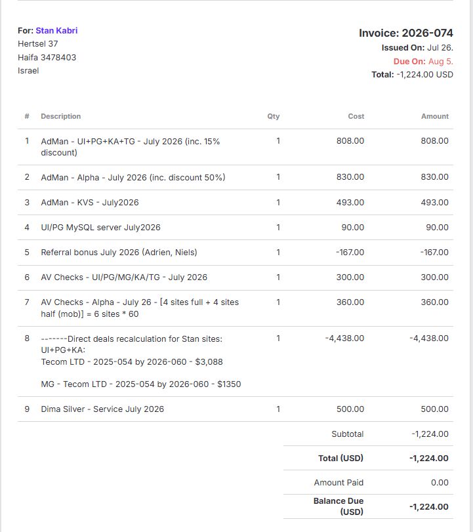Click the Dima Silver - Service row
Viewport: 473px width, 532px height.
click(x=236, y=409)
